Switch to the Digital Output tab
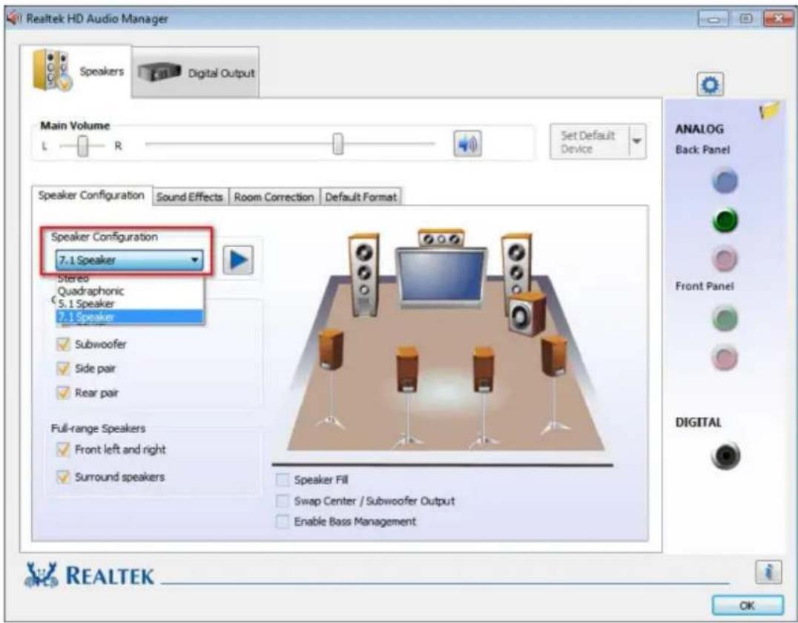The height and width of the screenshot is (623, 798). click(196, 73)
